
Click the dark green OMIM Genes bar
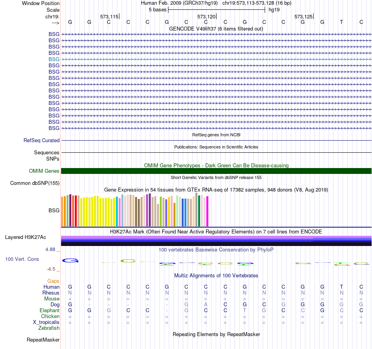click(216, 171)
